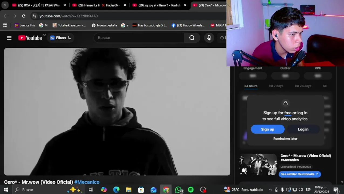Open the tab search dropdown arrow

click(x=5, y=5)
